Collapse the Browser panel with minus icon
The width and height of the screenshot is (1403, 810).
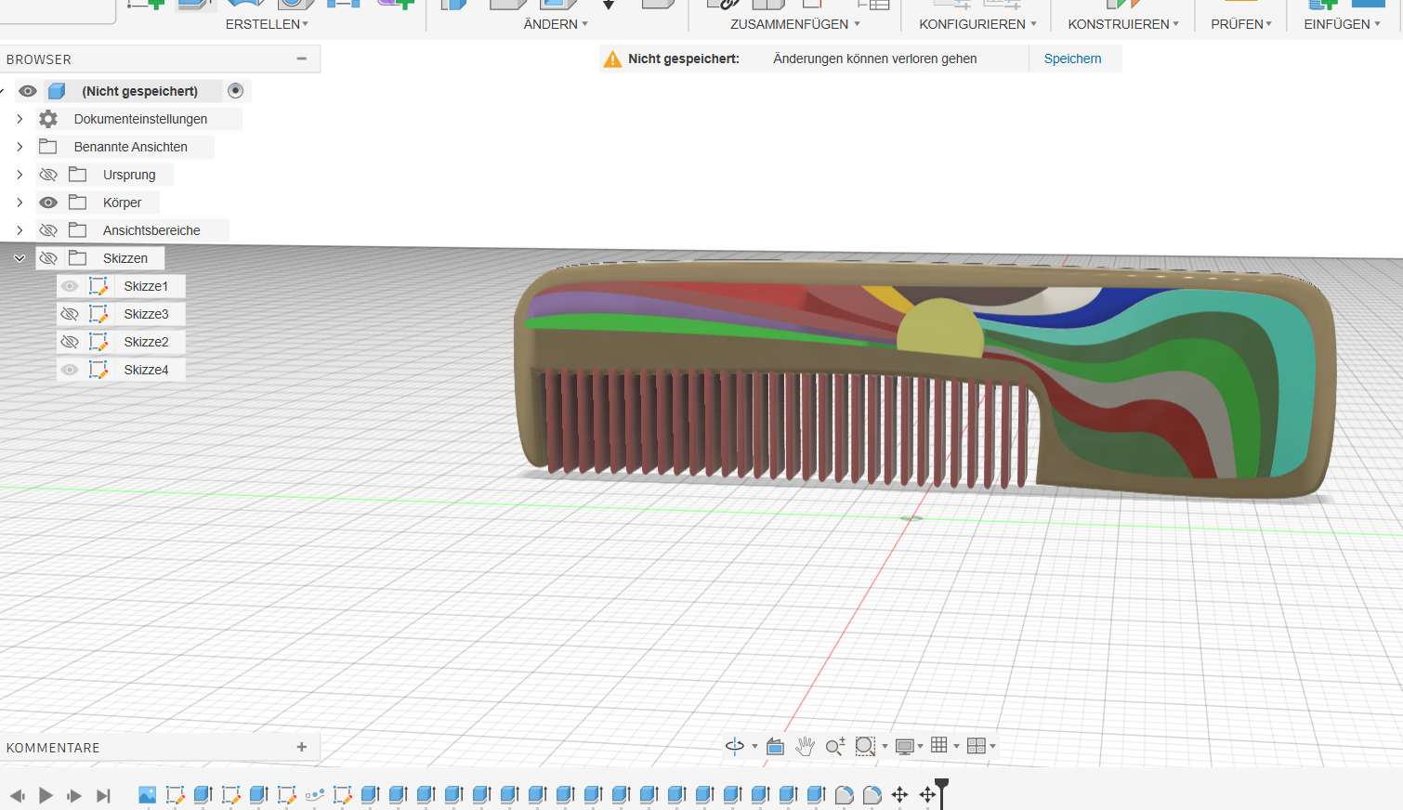301,59
